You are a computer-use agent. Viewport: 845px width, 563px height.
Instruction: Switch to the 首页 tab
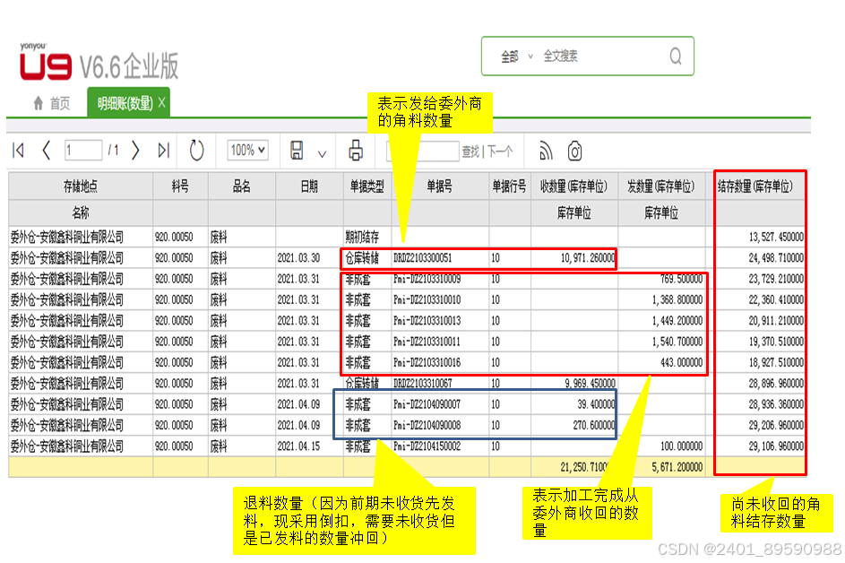coord(61,103)
